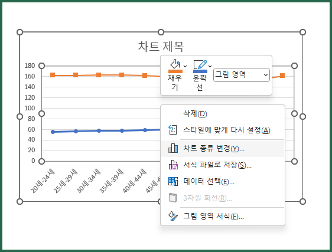Select 서식 파일로 저장(S) menu entry

pos(223,165)
